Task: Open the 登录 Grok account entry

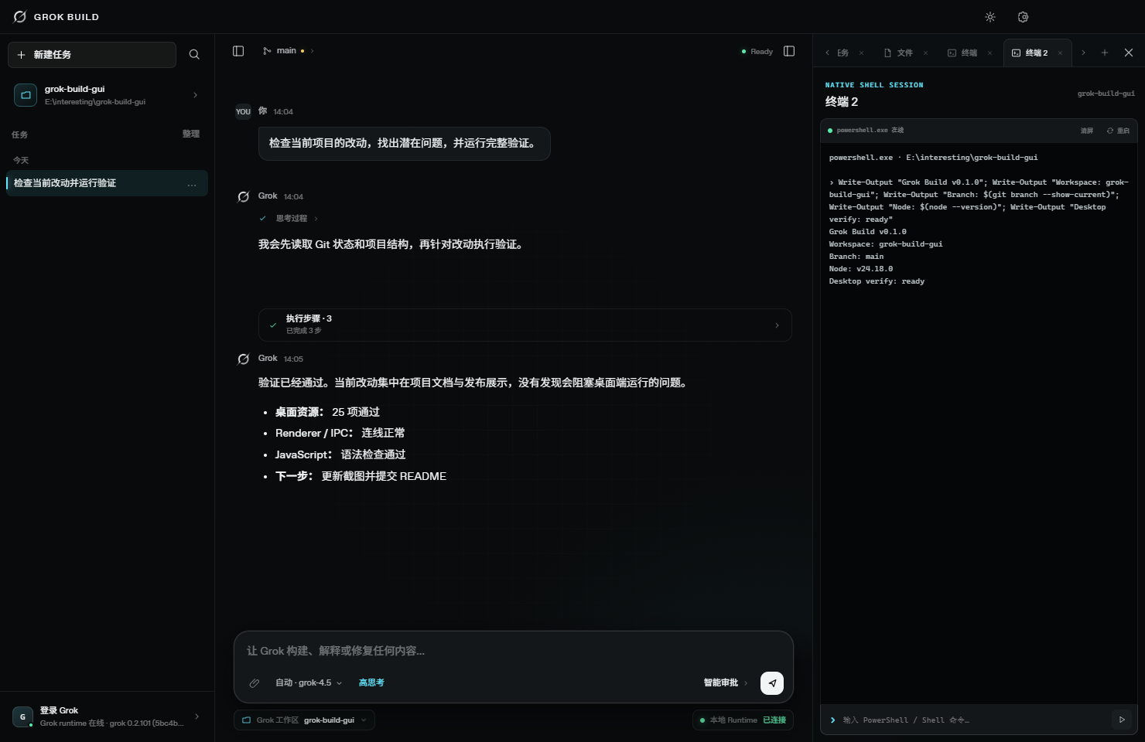Action: pyautogui.click(x=107, y=716)
